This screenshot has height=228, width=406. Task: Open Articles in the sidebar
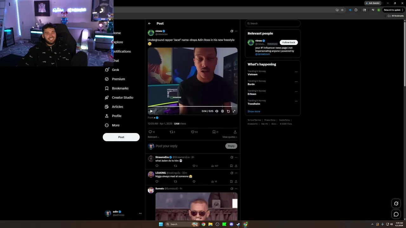pos(114,107)
